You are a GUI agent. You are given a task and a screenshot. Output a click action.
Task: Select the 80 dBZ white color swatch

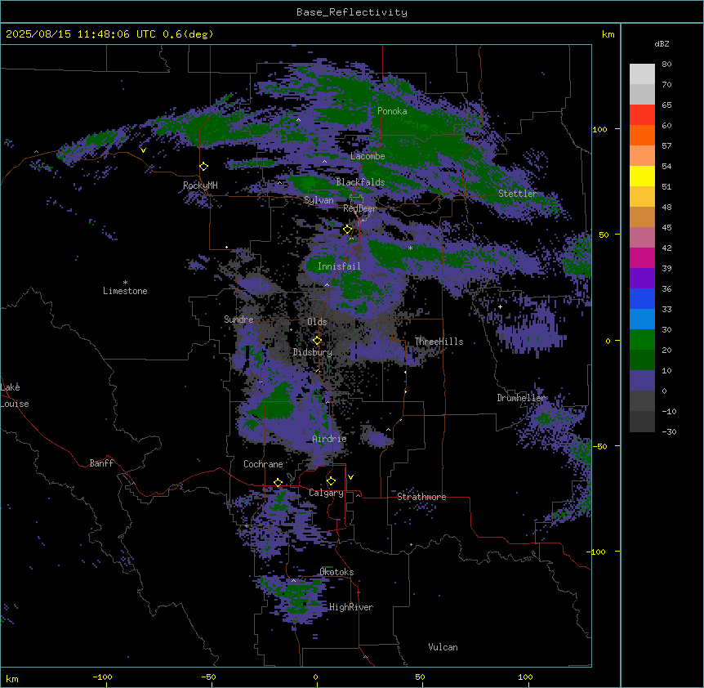642,74
